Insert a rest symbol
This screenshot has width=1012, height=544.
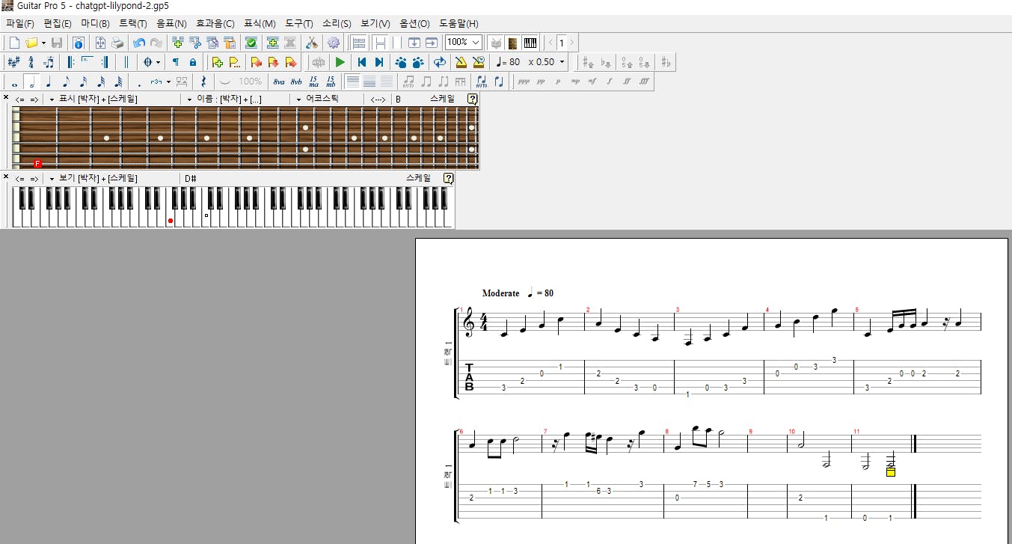point(203,82)
